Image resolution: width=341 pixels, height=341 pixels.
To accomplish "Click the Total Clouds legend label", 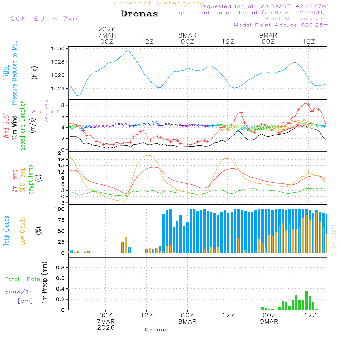I will (x=6, y=231).
